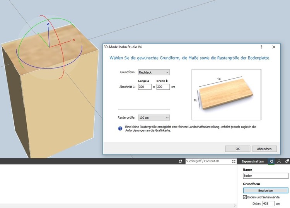The width and height of the screenshot is (290, 208).
Task: Click the Breite b field with 200
Action: tap(163, 87)
